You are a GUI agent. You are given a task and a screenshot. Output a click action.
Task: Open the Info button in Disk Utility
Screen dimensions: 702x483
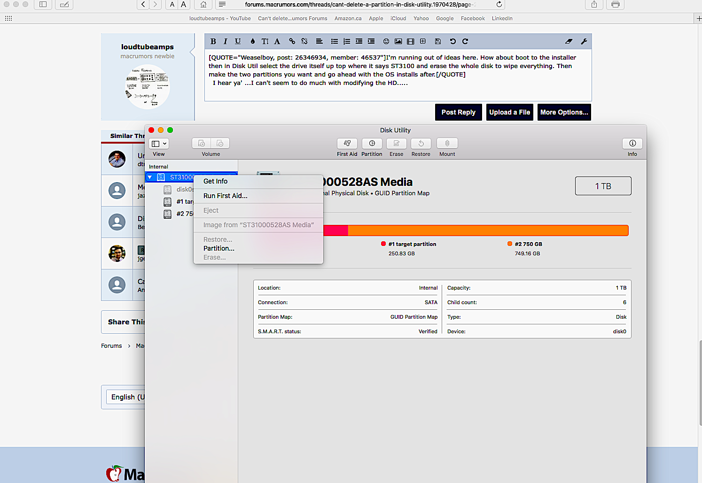coord(632,143)
